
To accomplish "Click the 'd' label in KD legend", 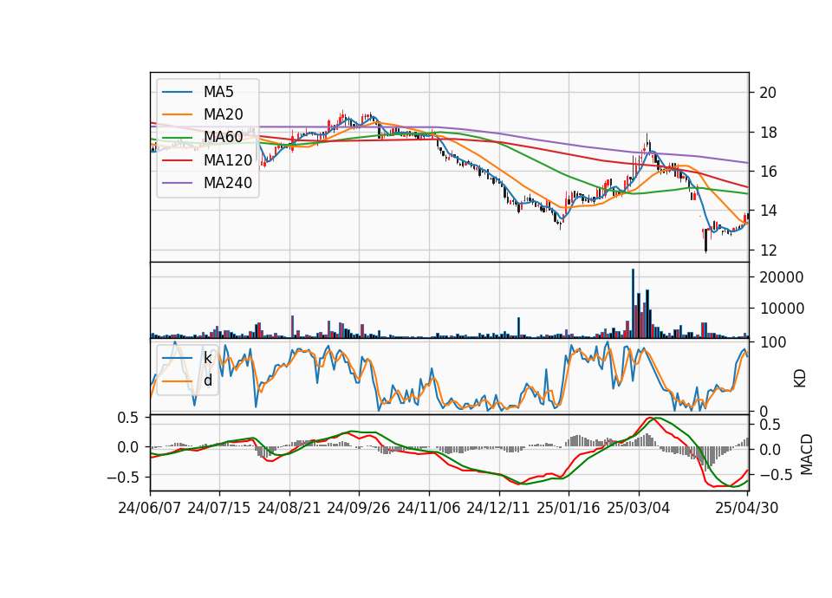I will pos(207,381).
